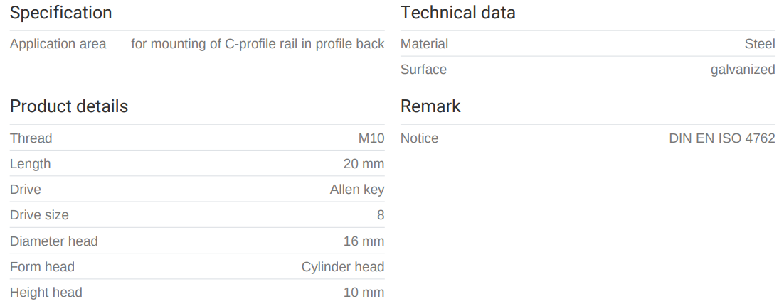Click the C-profile rail mounting description
Image resolution: width=784 pixels, height=306 pixels.
258,44
